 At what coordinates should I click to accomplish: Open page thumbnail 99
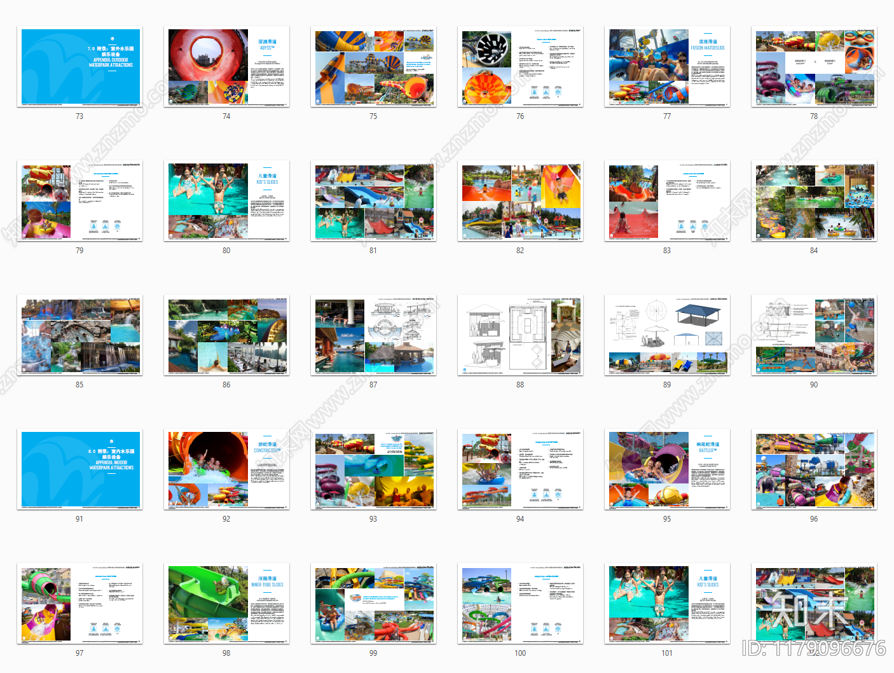[x=373, y=604]
